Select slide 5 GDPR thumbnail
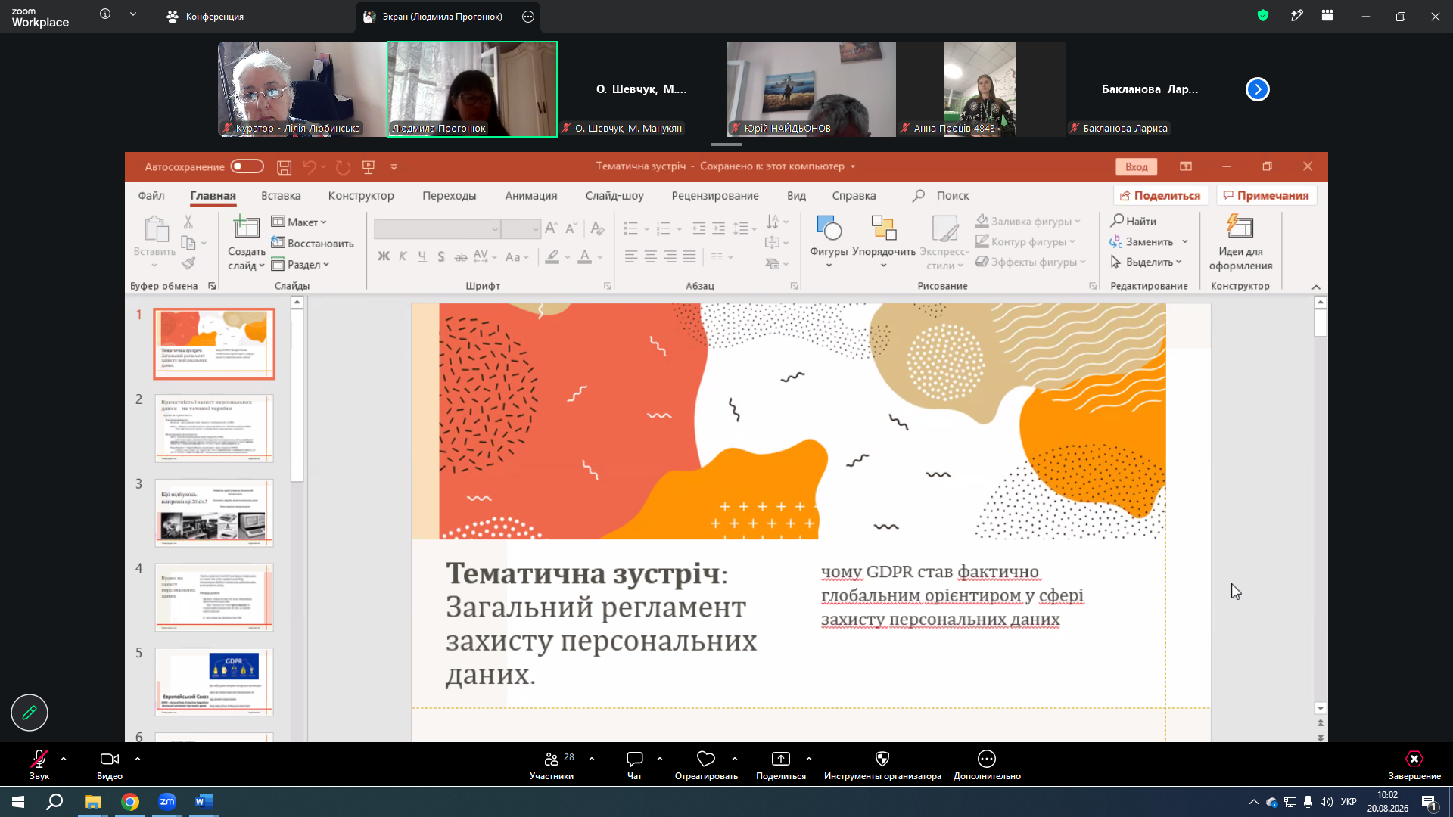Screen dimensions: 1453x817 (x=214, y=682)
